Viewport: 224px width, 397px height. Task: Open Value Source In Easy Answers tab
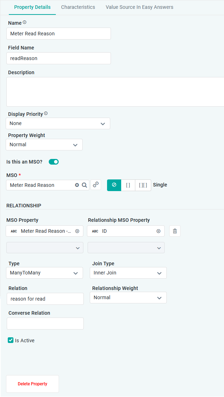[140, 7]
